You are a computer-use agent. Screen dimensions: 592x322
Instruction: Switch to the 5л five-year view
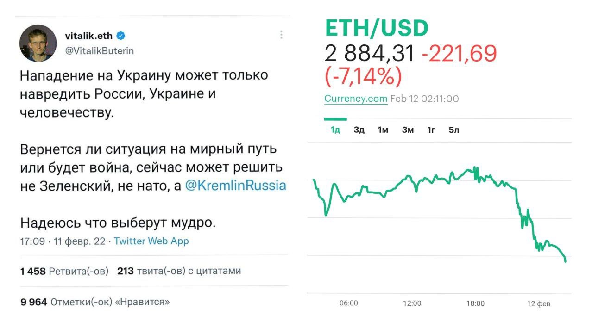pyautogui.click(x=453, y=130)
